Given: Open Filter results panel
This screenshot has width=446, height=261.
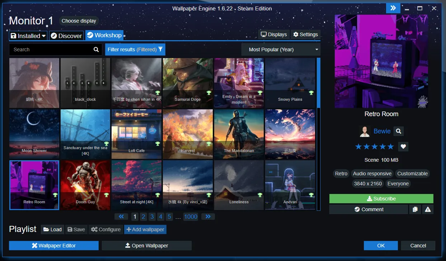Looking at the screenshot, I should [135, 49].
